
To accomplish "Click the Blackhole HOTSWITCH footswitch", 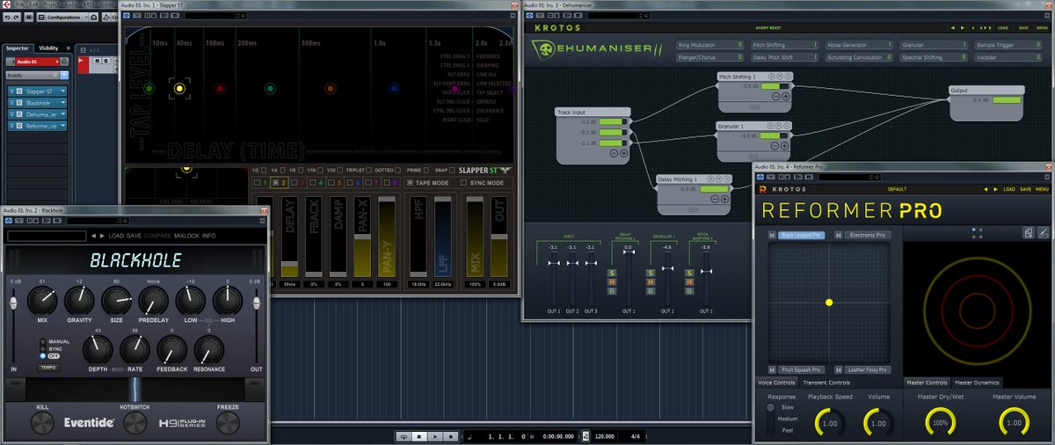I will (x=135, y=424).
